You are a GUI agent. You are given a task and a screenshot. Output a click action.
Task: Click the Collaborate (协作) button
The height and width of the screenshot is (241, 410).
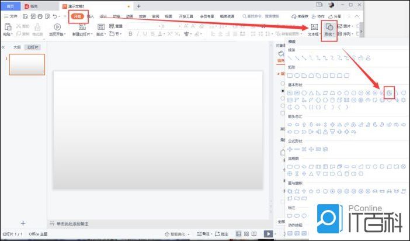point(318,16)
